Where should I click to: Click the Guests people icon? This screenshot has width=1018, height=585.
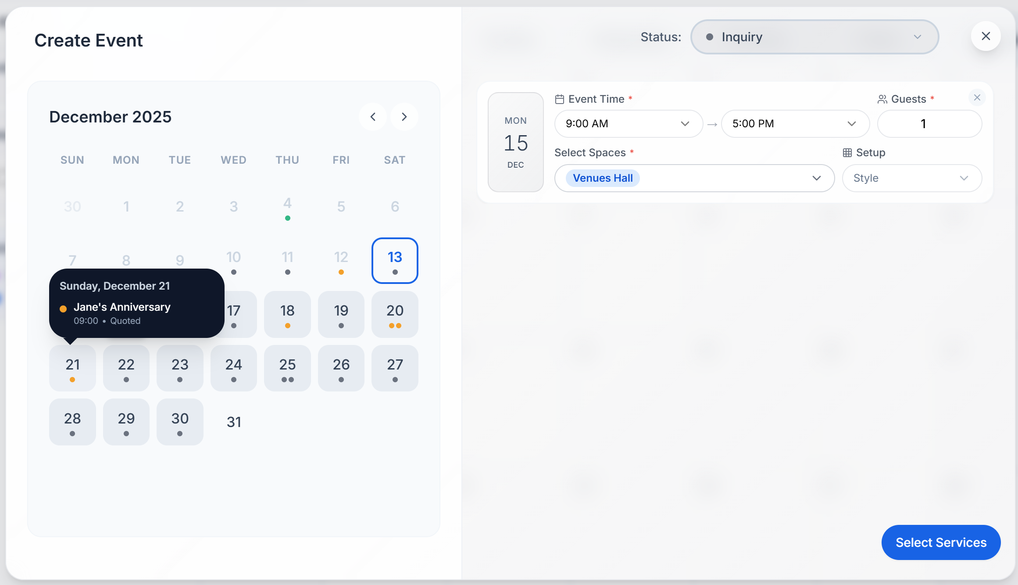[882, 99]
